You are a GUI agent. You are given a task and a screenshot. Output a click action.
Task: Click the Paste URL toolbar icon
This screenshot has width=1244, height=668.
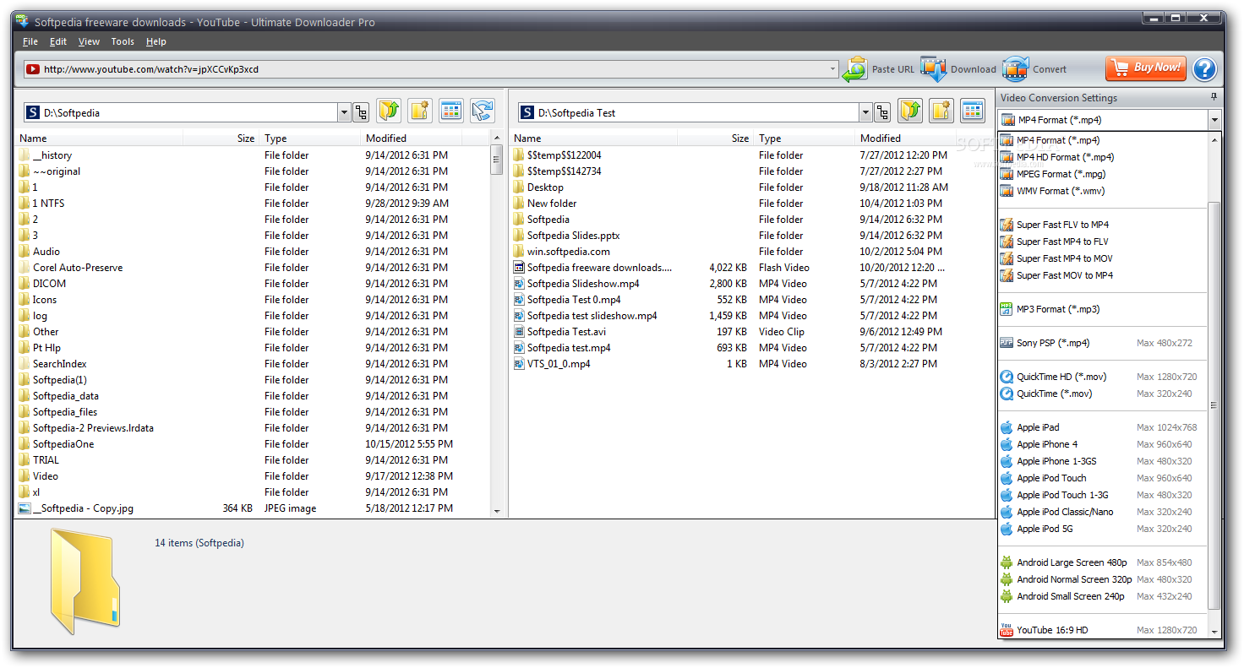coord(855,69)
